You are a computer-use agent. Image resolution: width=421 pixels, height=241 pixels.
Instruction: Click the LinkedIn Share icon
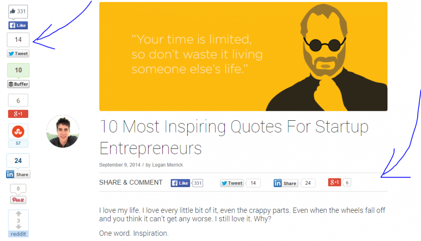[x=10, y=174]
